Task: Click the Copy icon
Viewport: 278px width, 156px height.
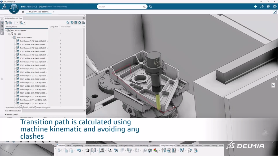Action: coord(66,151)
